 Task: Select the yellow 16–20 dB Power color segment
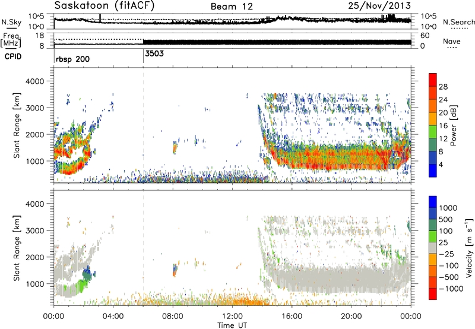coord(433,119)
